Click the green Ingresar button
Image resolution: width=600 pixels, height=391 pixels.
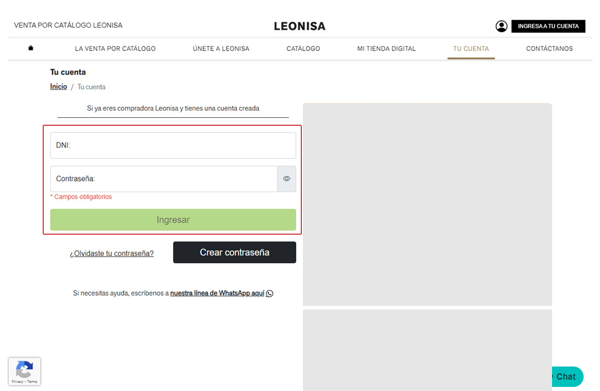tap(173, 220)
